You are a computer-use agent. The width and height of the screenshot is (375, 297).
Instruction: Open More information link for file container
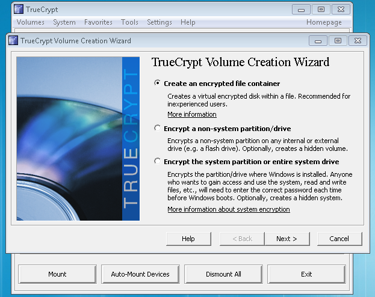[x=192, y=114]
